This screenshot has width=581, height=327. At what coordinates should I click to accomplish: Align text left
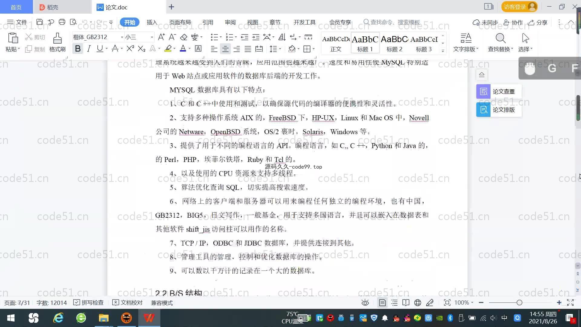tap(214, 49)
